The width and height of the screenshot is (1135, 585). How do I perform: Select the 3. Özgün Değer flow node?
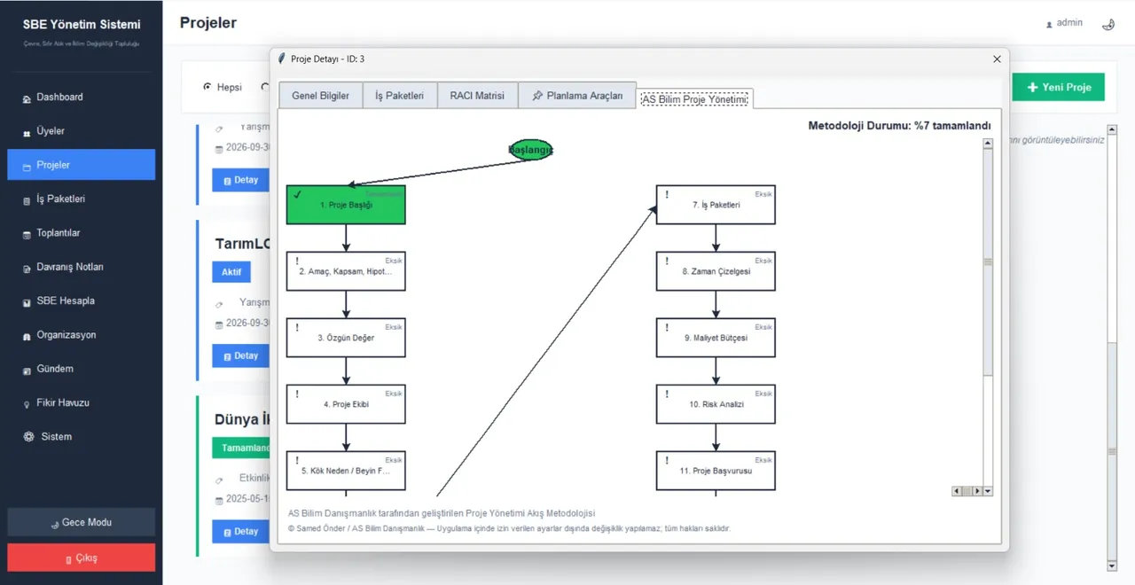[346, 338]
